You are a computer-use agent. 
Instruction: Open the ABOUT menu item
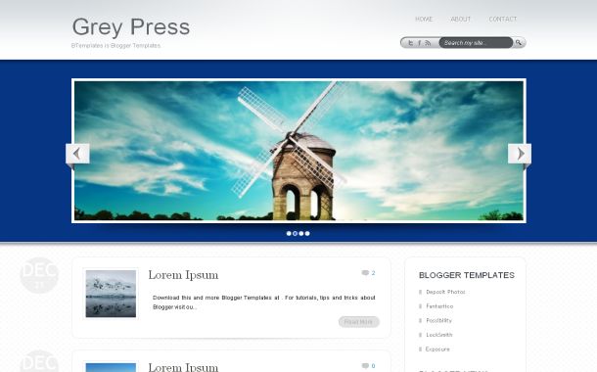[461, 19]
